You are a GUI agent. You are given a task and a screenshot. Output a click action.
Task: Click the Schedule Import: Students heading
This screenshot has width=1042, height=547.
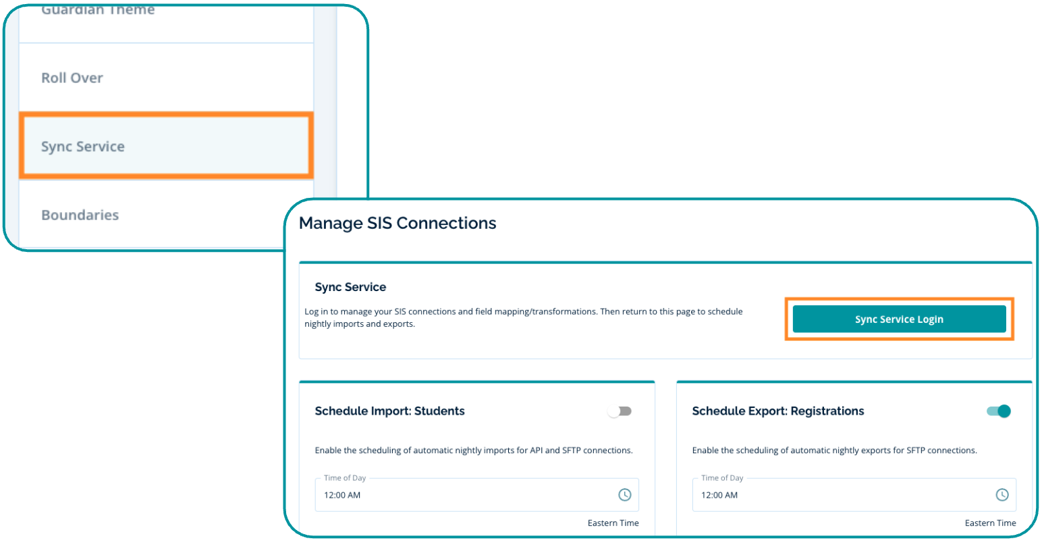(x=389, y=411)
